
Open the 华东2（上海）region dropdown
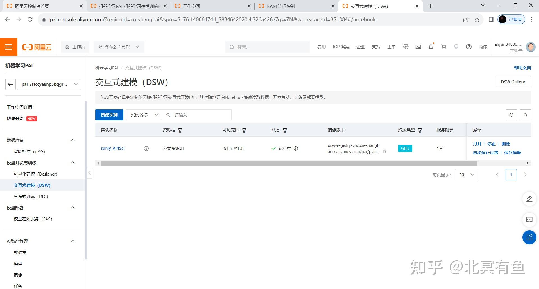click(119, 47)
